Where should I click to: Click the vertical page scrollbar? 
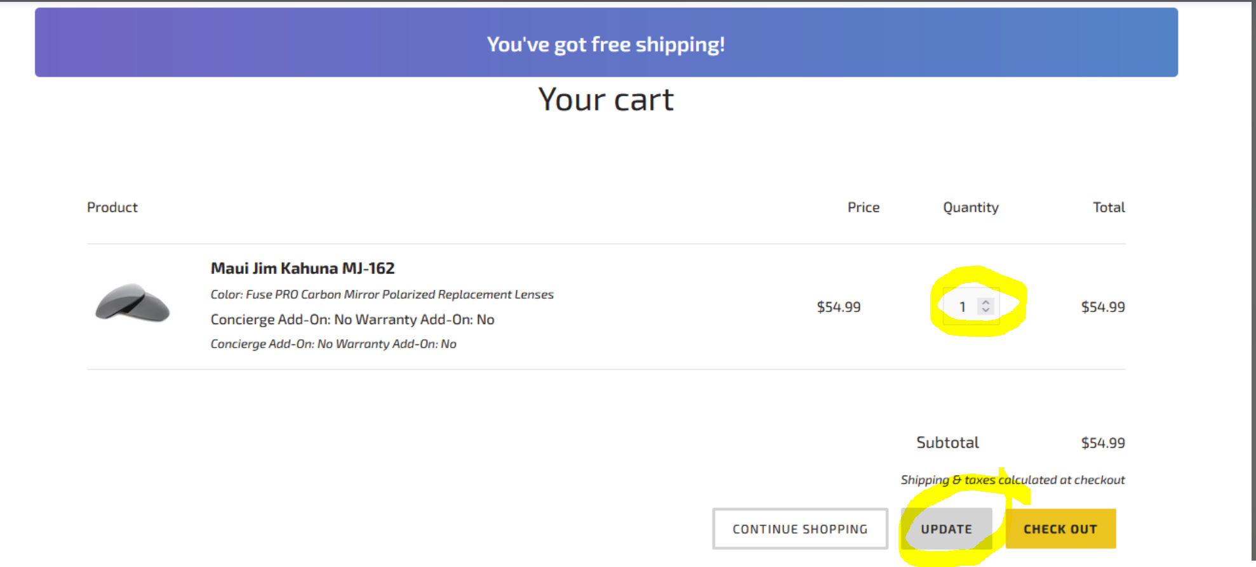(x=1252, y=254)
